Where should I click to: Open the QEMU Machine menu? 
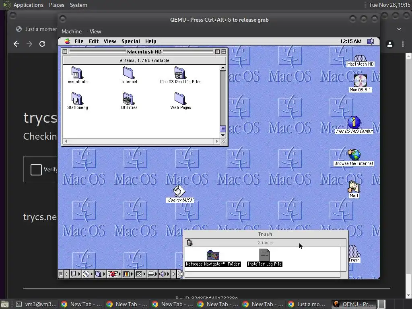click(72, 31)
